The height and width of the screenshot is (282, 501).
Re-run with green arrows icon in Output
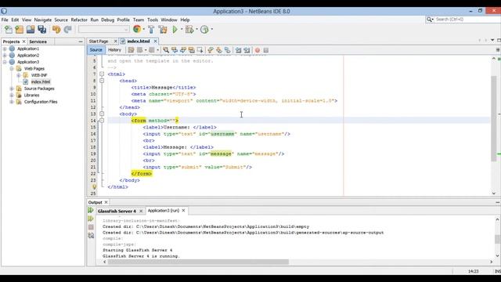pyautogui.click(x=91, y=211)
